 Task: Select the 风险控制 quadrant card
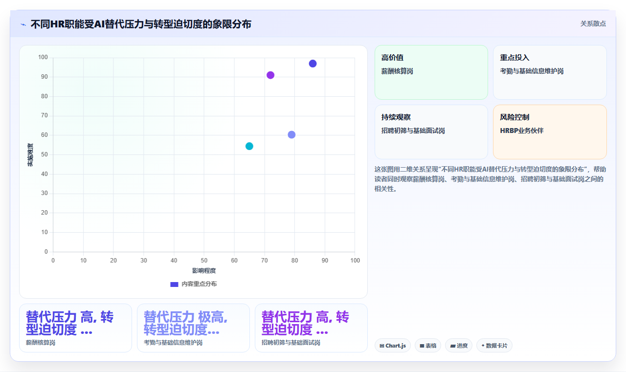click(550, 132)
